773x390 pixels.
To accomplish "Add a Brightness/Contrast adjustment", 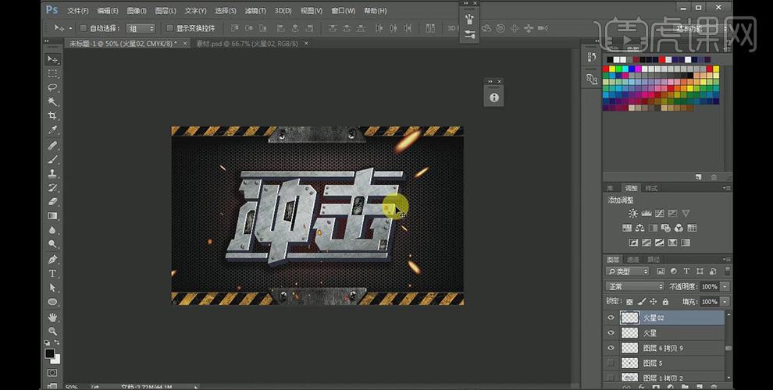I will 633,213.
